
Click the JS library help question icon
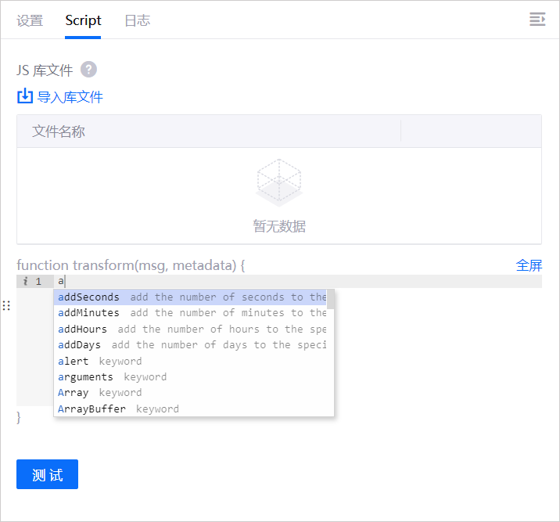(88, 70)
